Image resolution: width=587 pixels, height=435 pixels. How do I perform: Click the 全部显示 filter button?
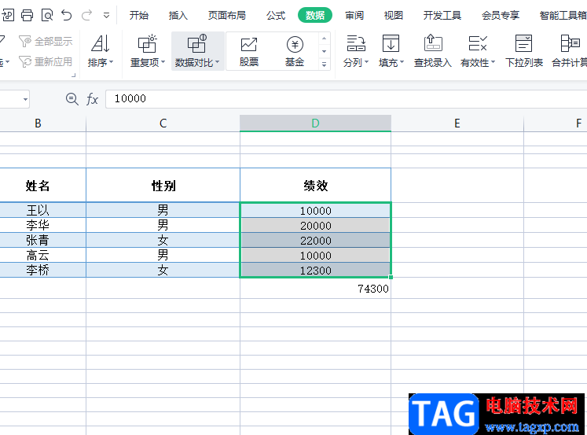click(x=46, y=41)
